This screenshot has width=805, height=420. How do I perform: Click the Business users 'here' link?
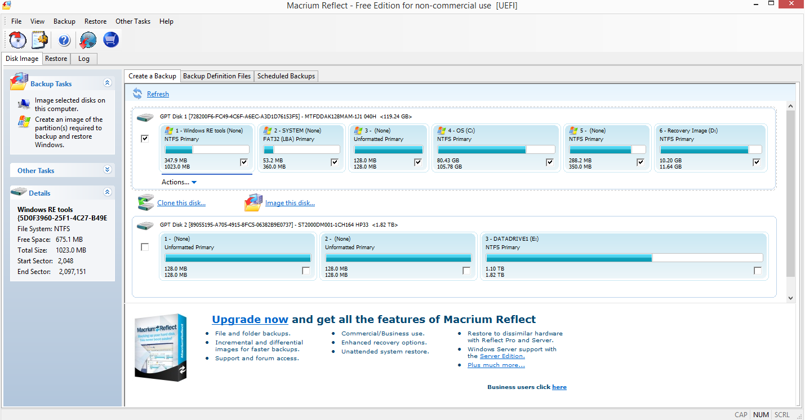559,387
